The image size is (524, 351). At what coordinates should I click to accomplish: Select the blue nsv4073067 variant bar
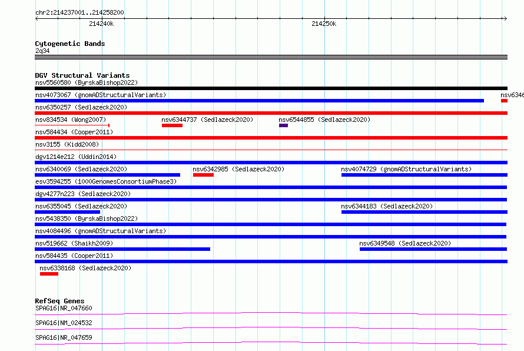(x=259, y=101)
